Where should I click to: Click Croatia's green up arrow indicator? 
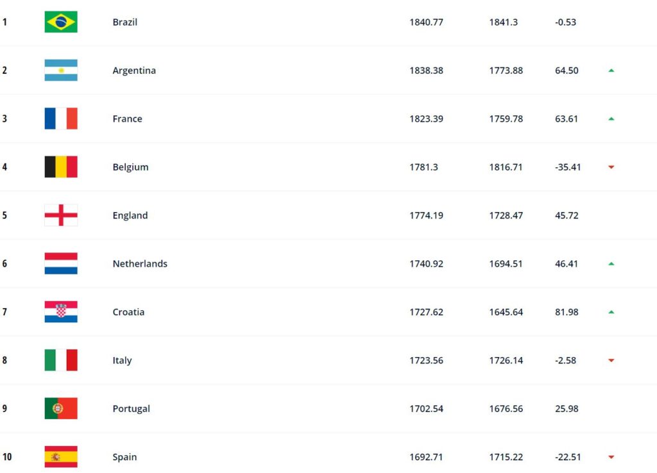click(611, 312)
